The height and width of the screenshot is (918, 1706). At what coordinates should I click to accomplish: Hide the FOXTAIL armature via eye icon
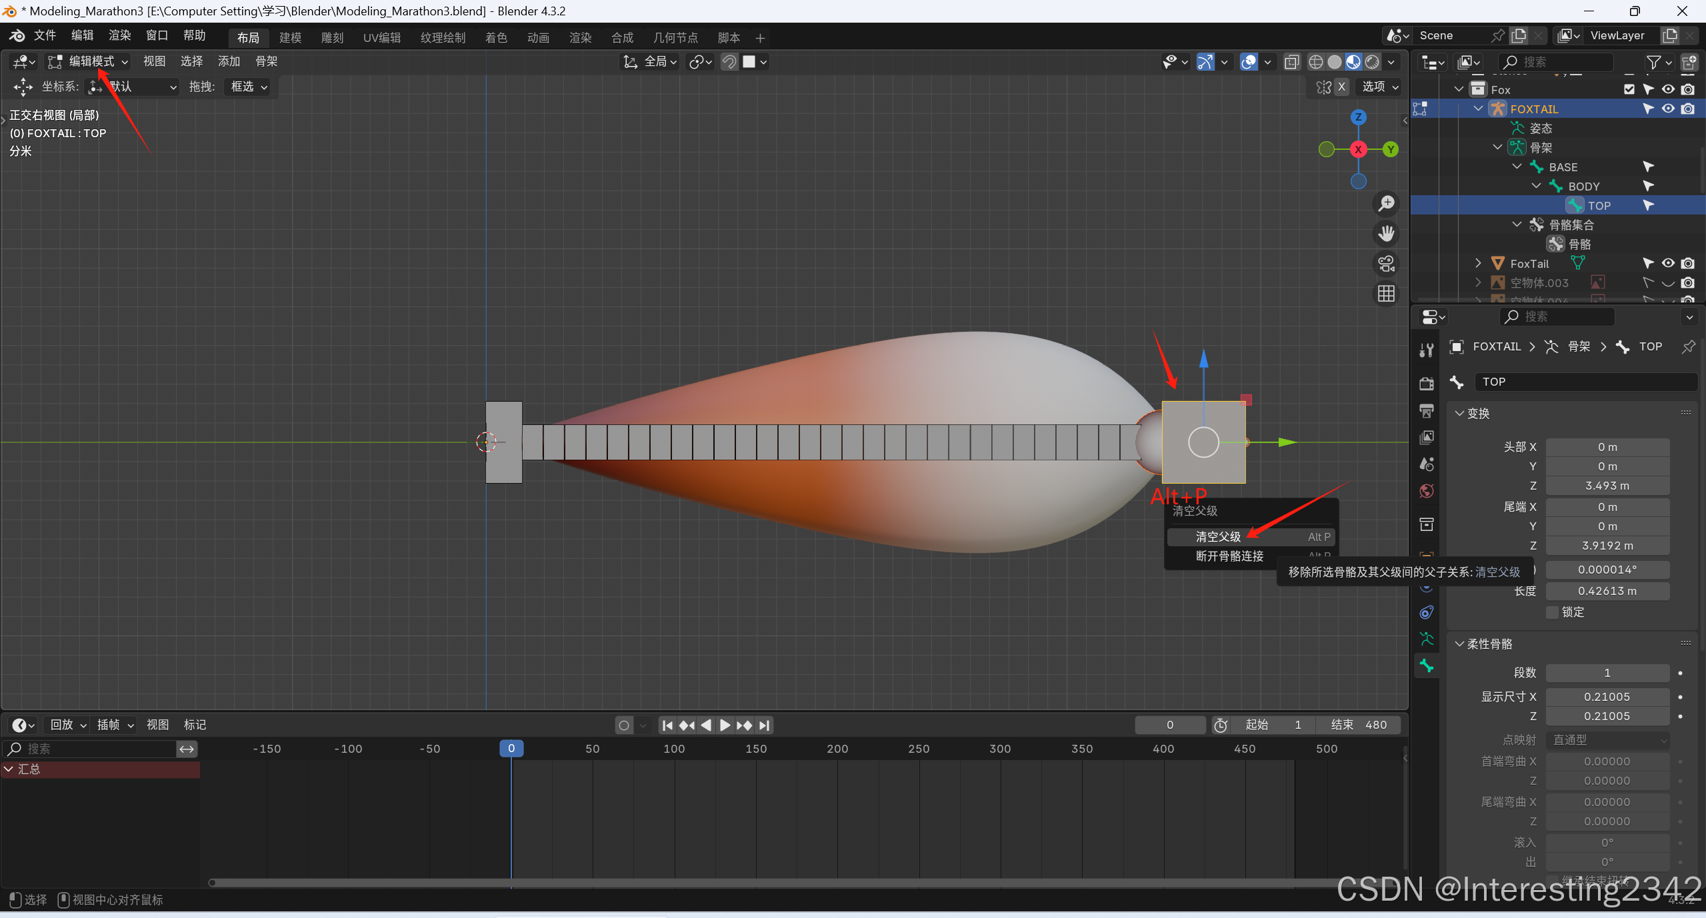[1668, 109]
